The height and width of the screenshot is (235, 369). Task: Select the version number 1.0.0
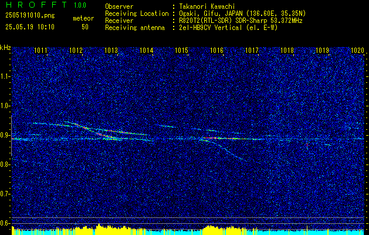[x=80, y=5]
